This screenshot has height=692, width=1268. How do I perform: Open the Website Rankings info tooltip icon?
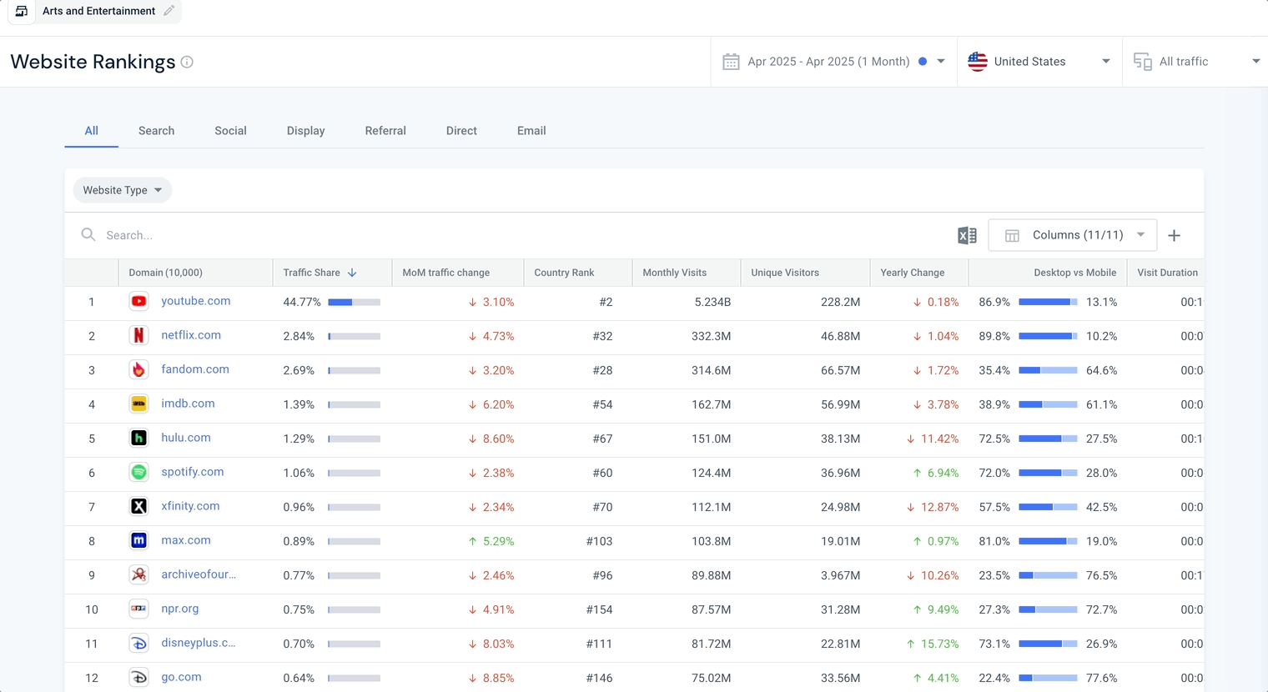pyautogui.click(x=187, y=62)
